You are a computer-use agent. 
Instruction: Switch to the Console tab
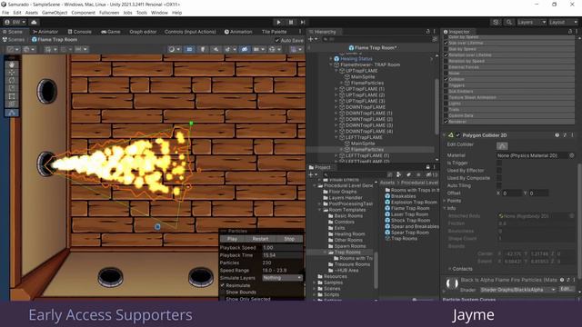pyautogui.click(x=79, y=32)
